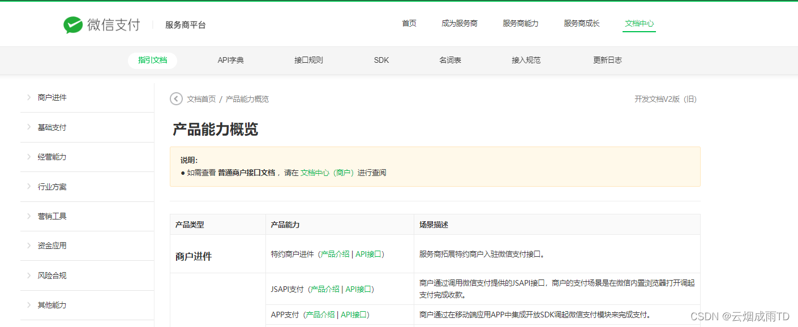
Task: Select the 文档中心 navigation item
Action: point(640,24)
